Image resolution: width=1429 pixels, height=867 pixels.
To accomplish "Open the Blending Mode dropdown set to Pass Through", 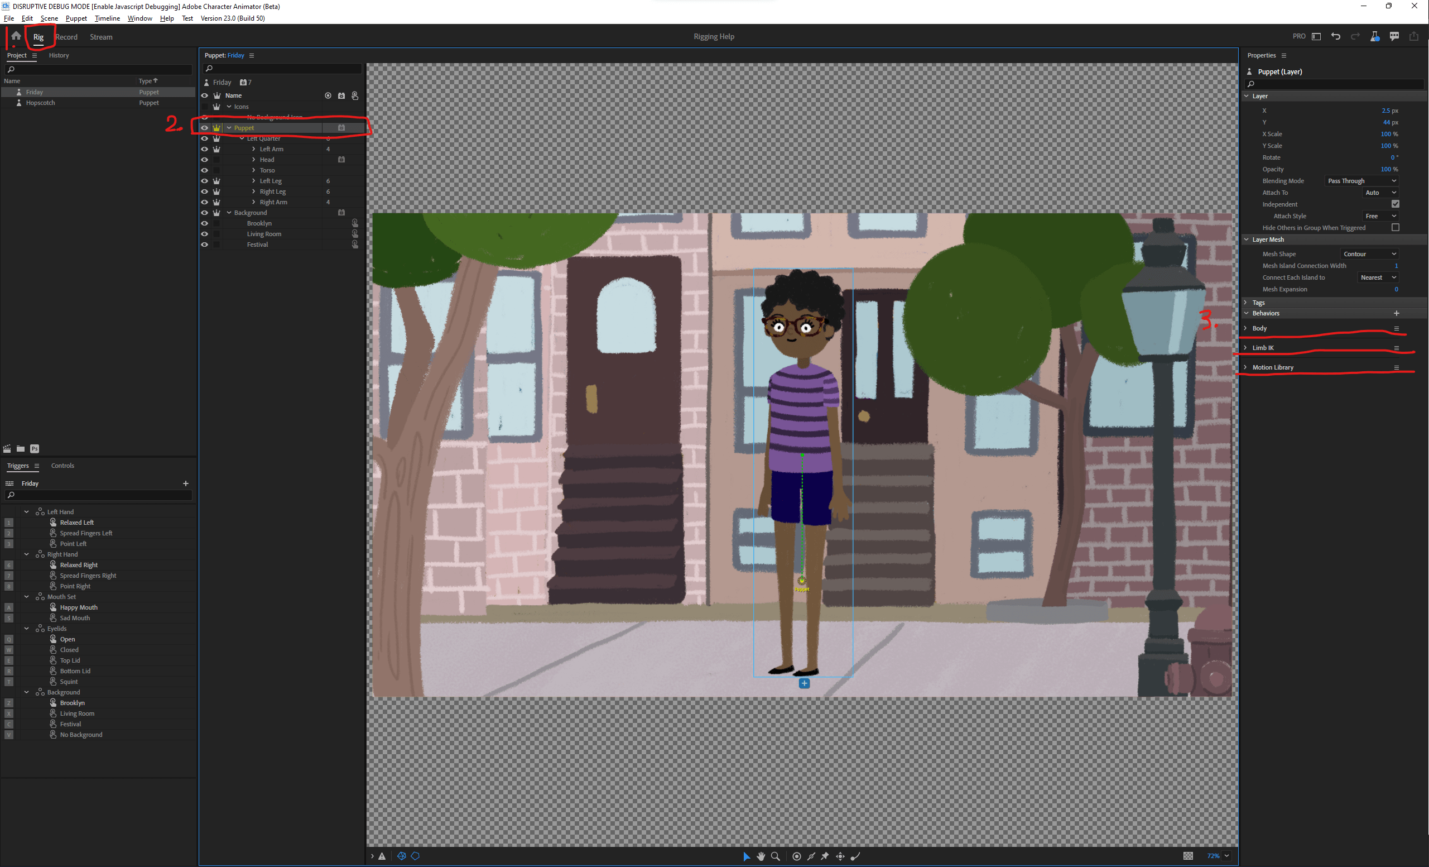I will pyautogui.click(x=1360, y=180).
